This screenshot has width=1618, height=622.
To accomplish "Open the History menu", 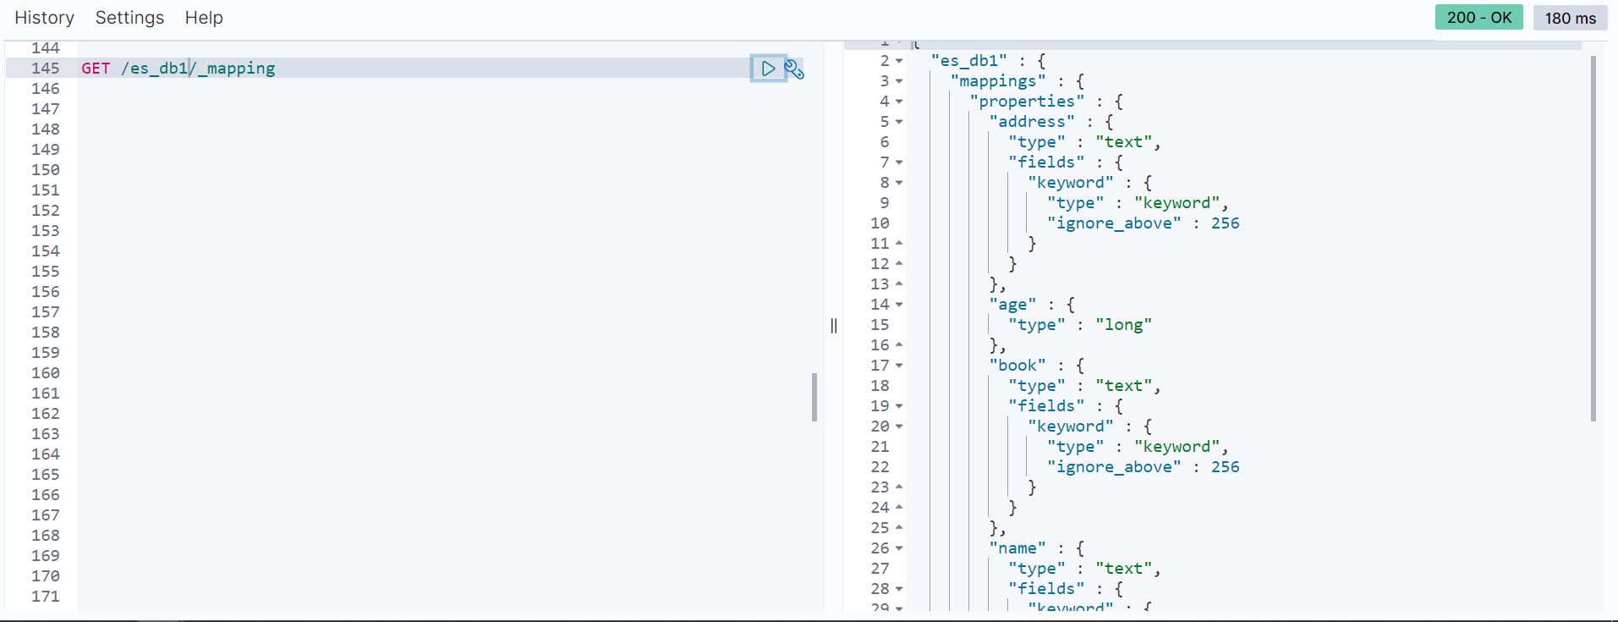I will (x=44, y=18).
